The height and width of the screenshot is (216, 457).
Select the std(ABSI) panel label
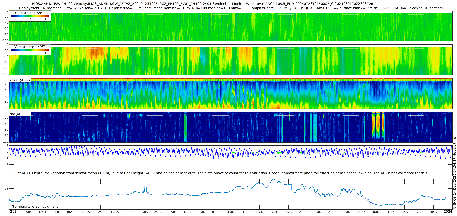(x=20, y=114)
